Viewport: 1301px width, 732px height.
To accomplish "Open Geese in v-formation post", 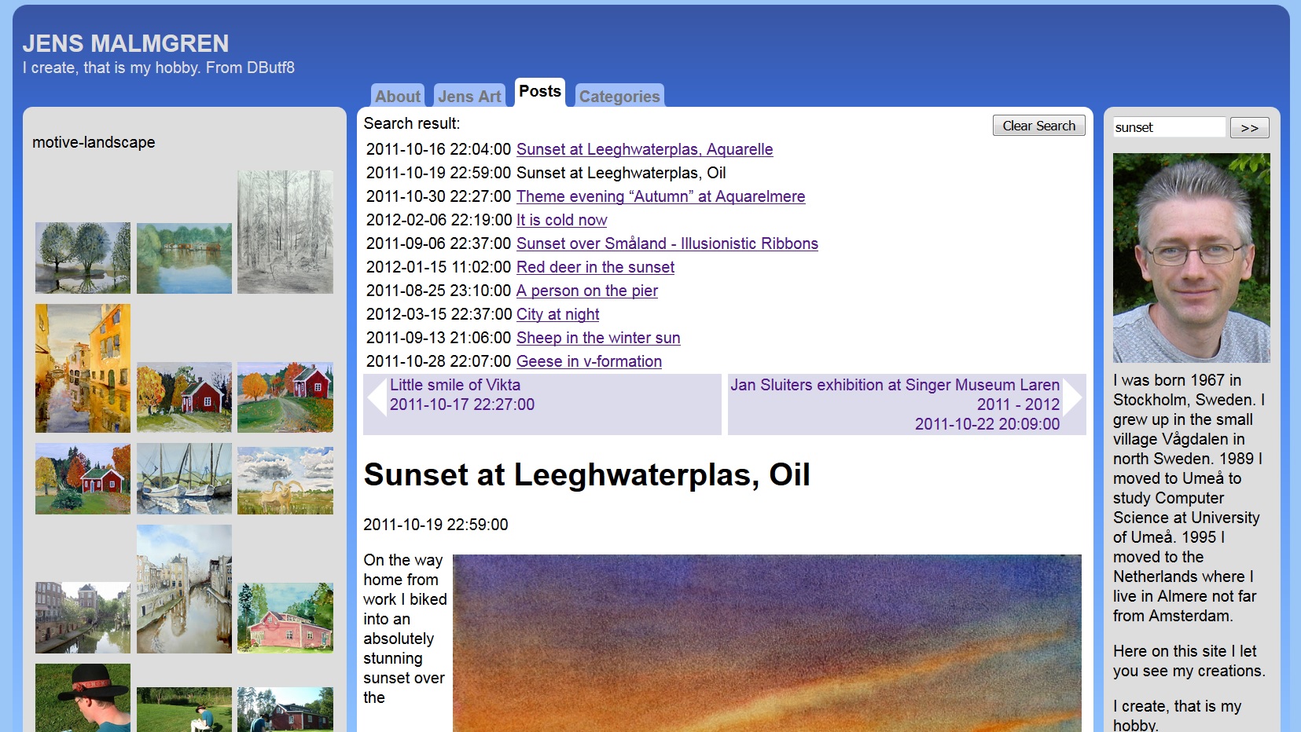I will pyautogui.click(x=589, y=361).
